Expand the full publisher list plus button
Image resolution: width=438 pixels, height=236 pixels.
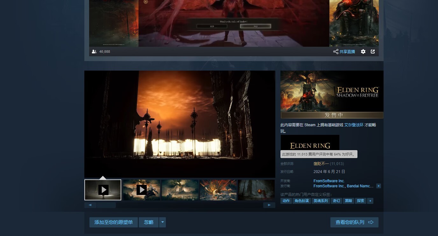pos(378,186)
